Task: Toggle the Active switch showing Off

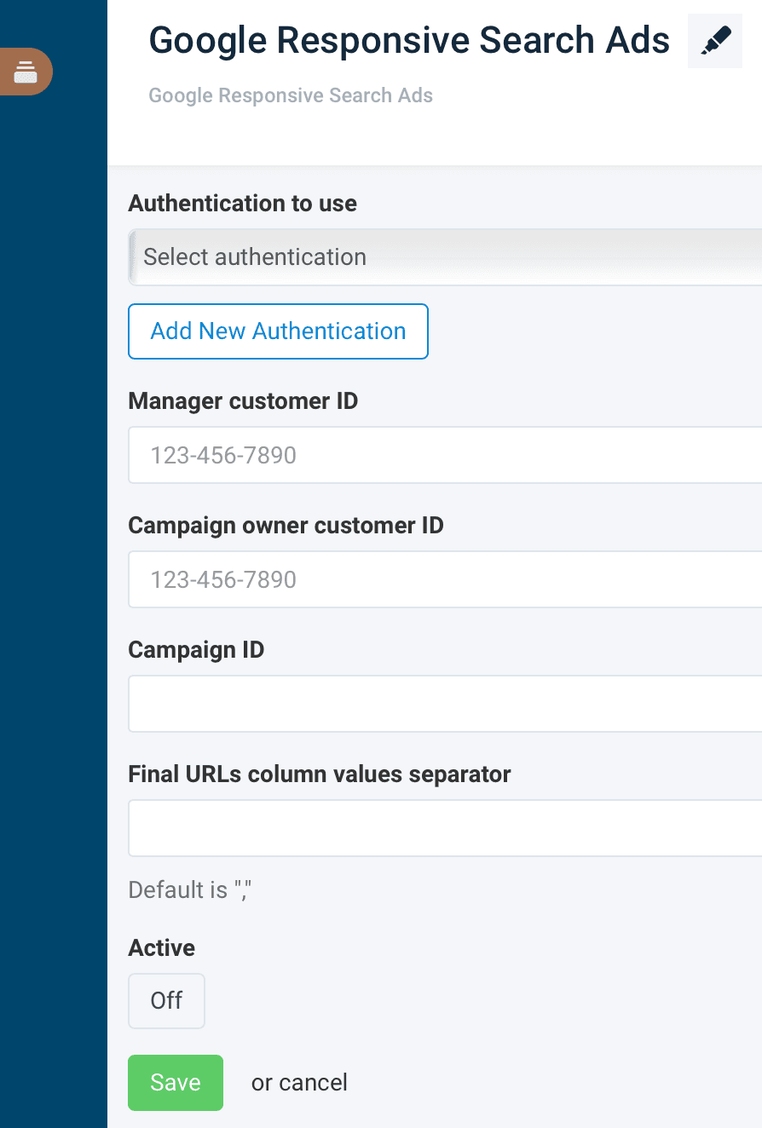Action: (x=166, y=1001)
